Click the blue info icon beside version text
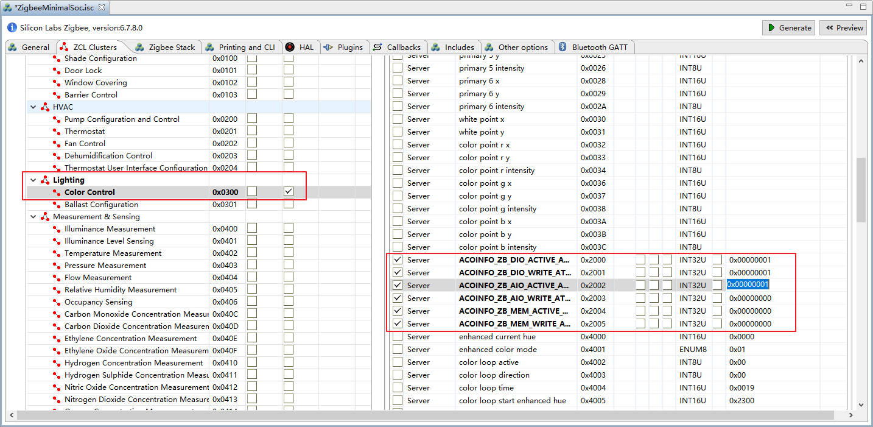Viewport: 873px width, 427px height. coord(12,28)
